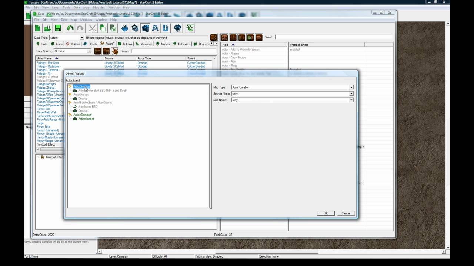
Task: Click the Frostbolt Effect column header
Action: tap(327, 45)
